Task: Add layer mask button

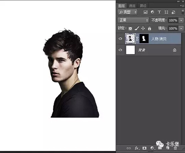Action: tap(144, 148)
